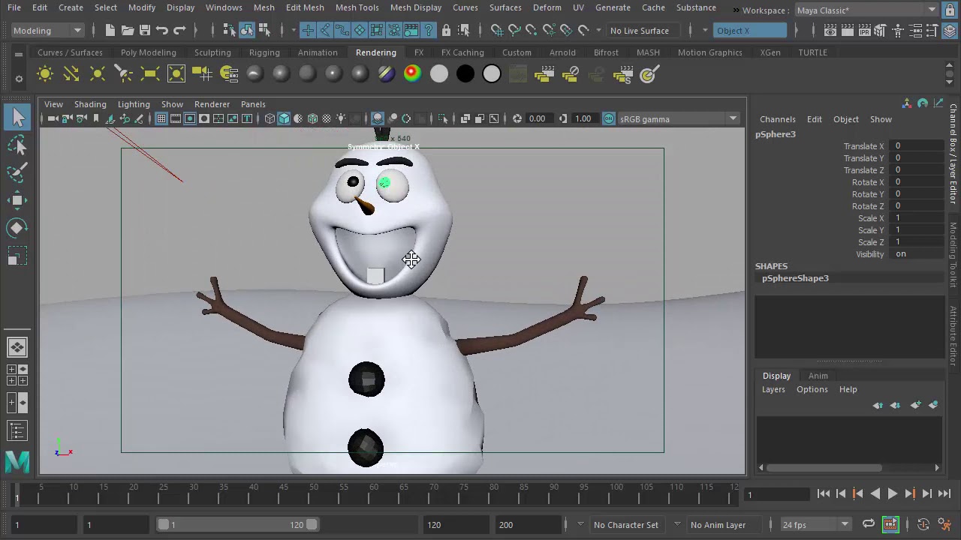Viewport: 961px width, 540px height.
Task: Click the black sphere material icon
Action: coord(465,73)
